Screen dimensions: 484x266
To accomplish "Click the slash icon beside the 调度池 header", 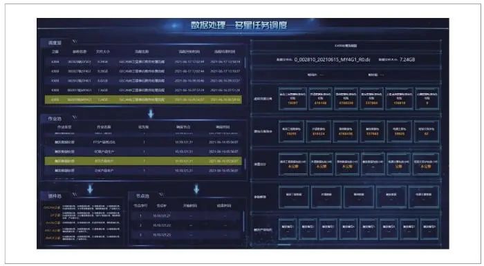I will tap(75, 41).
